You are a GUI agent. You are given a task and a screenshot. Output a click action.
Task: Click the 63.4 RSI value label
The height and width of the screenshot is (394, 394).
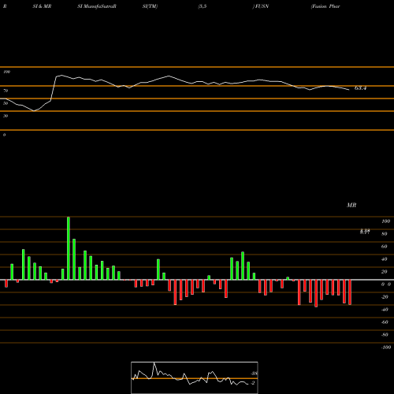(x=360, y=88)
